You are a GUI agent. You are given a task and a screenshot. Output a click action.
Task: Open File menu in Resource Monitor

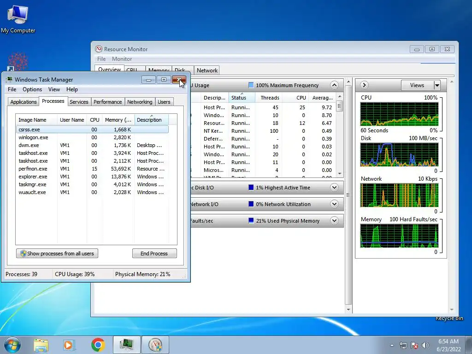tap(101, 59)
